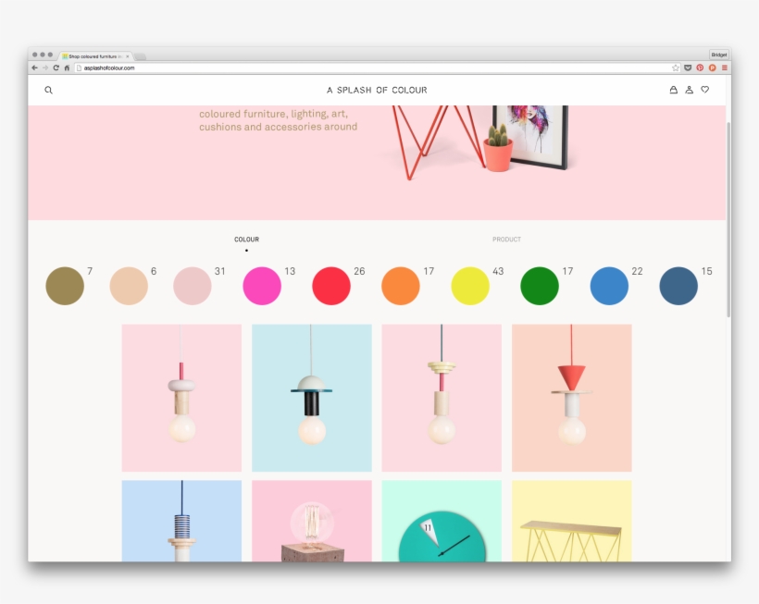This screenshot has height=604, width=759.
Task: Select the pale pink swatch with 31 items
Action: [x=193, y=286]
